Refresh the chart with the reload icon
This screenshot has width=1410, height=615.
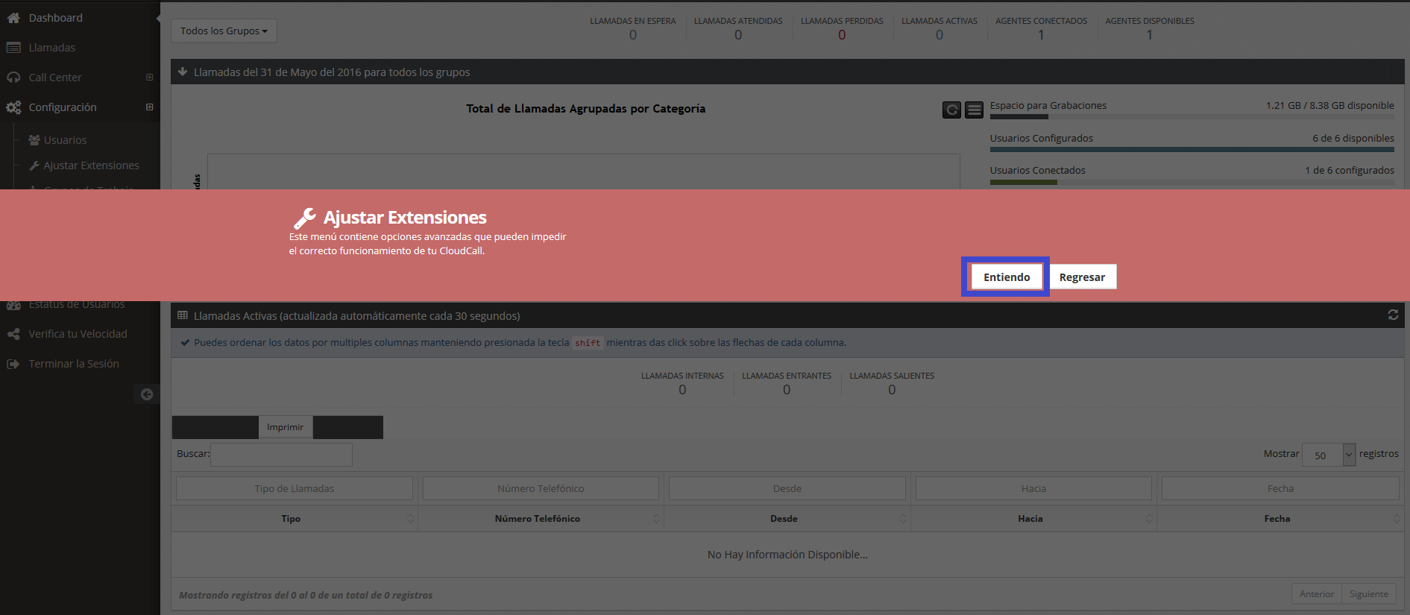951,110
